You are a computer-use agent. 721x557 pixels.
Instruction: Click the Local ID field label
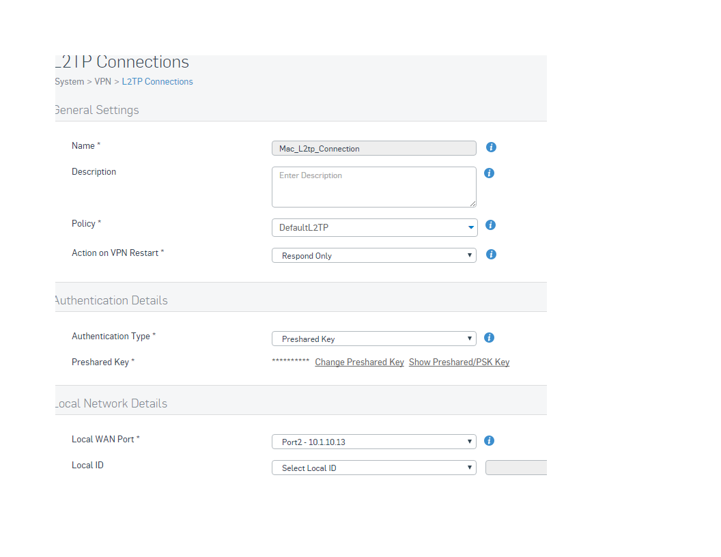pyautogui.click(x=88, y=465)
